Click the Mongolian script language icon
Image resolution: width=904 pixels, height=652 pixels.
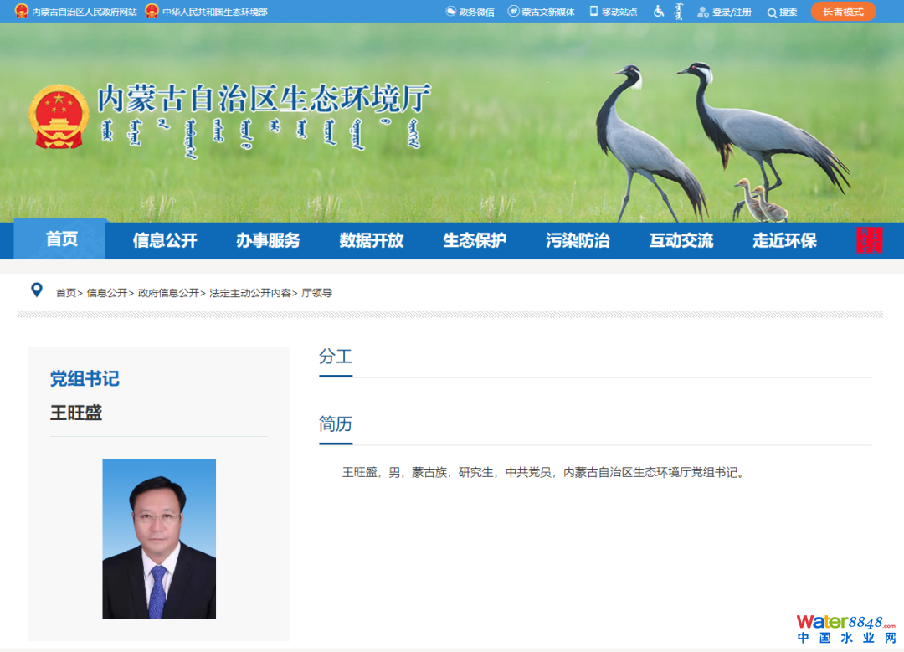click(x=679, y=12)
